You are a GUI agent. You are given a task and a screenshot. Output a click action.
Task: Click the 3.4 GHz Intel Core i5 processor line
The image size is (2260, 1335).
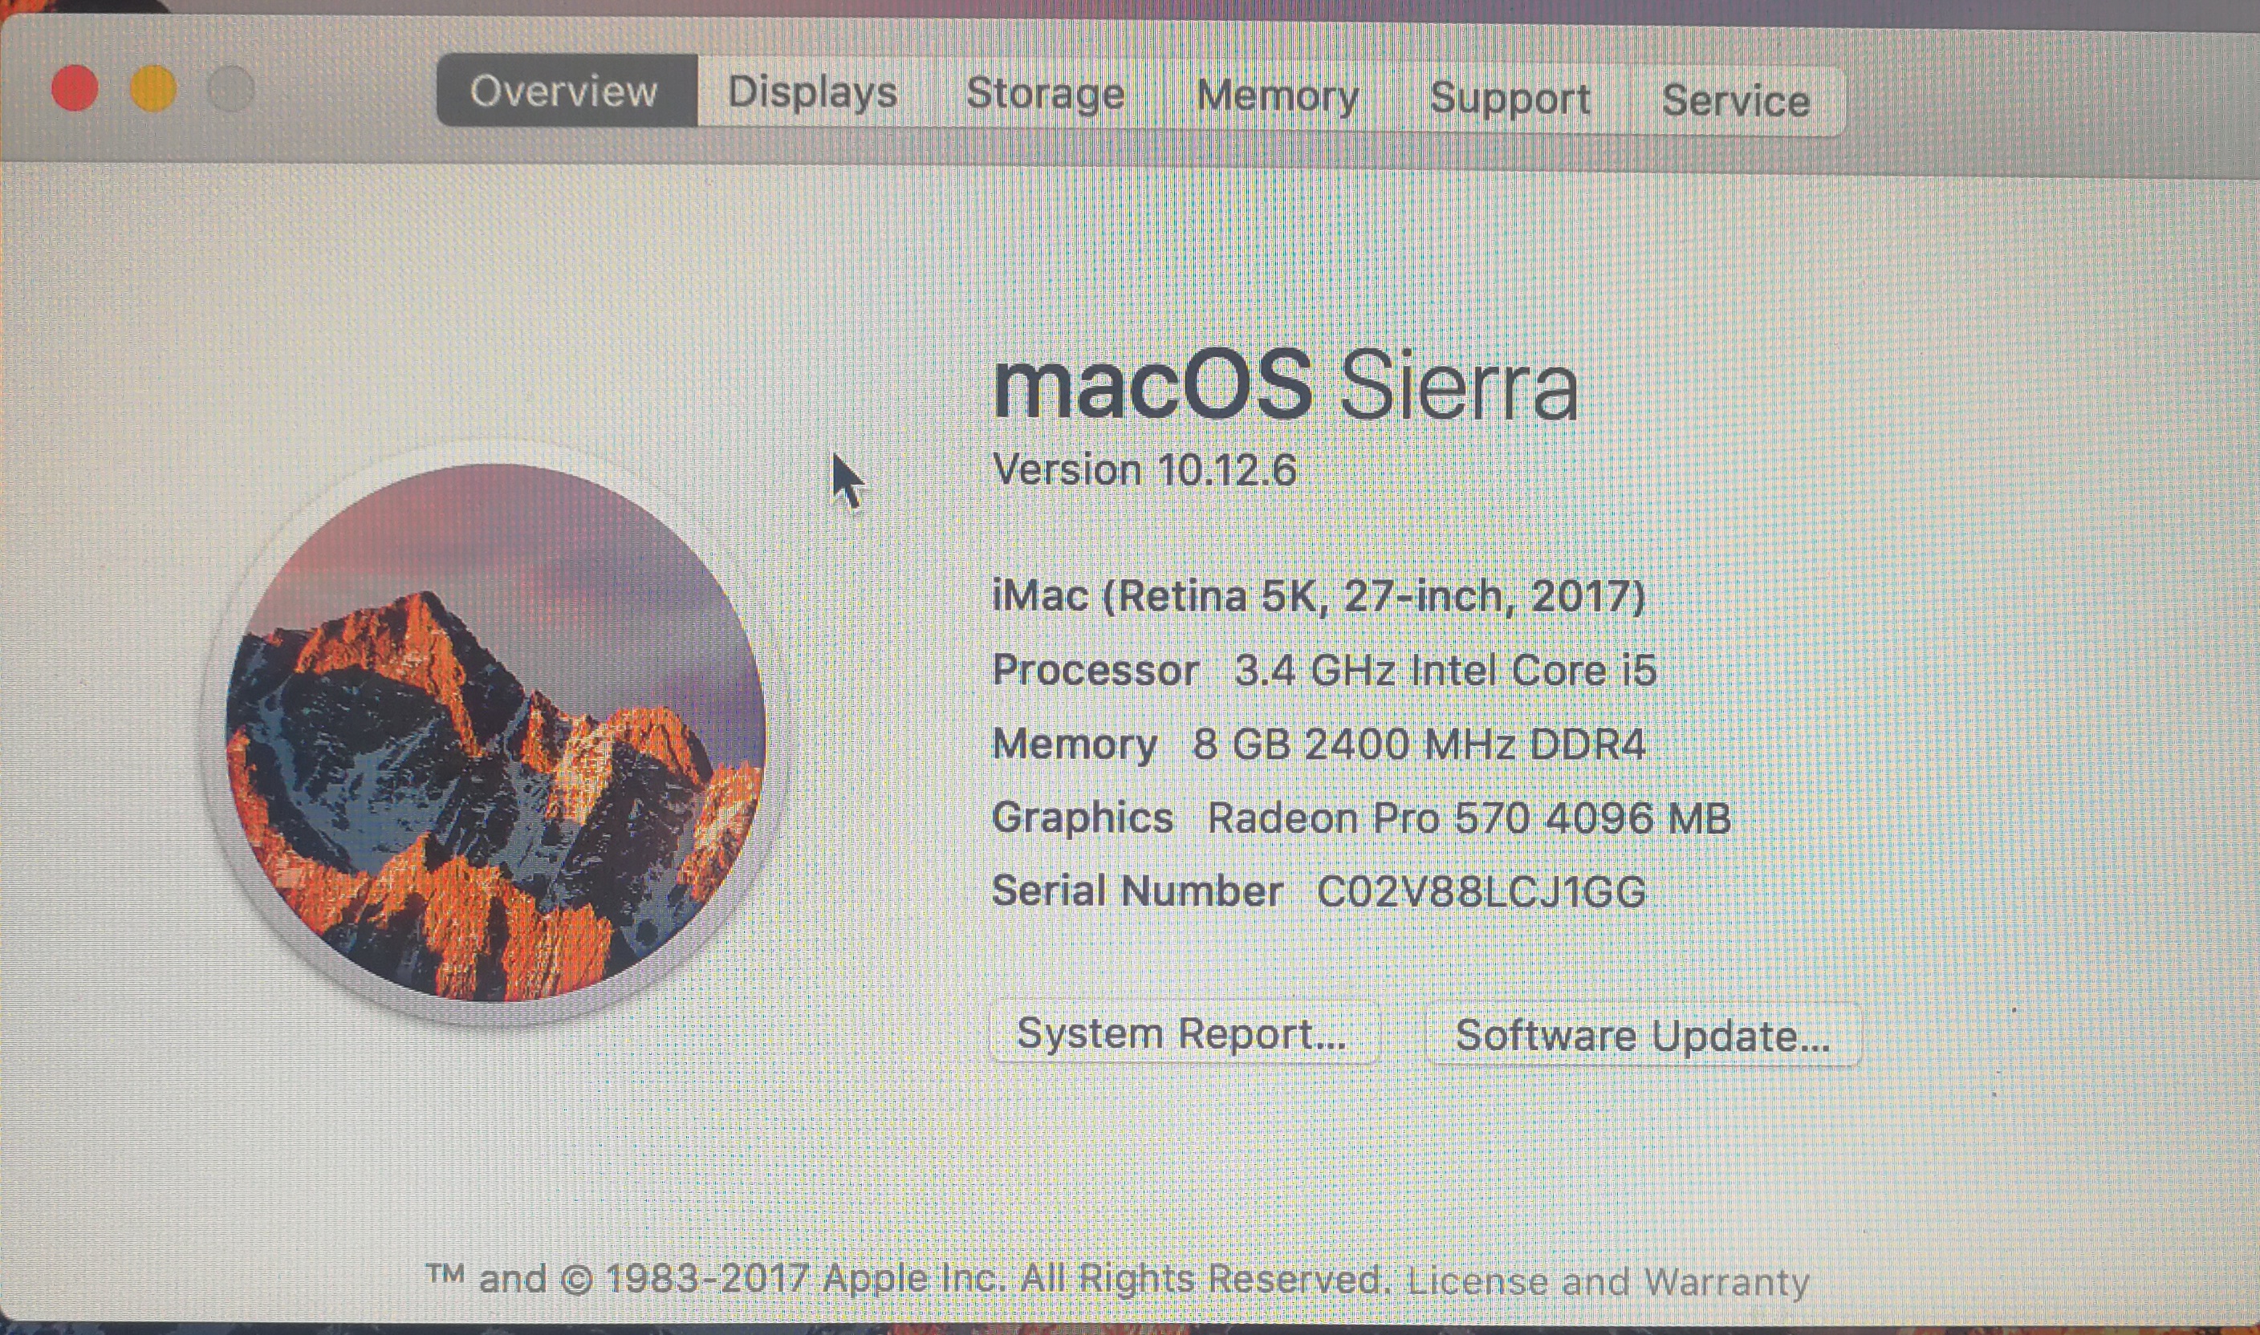pyautogui.click(x=1324, y=670)
